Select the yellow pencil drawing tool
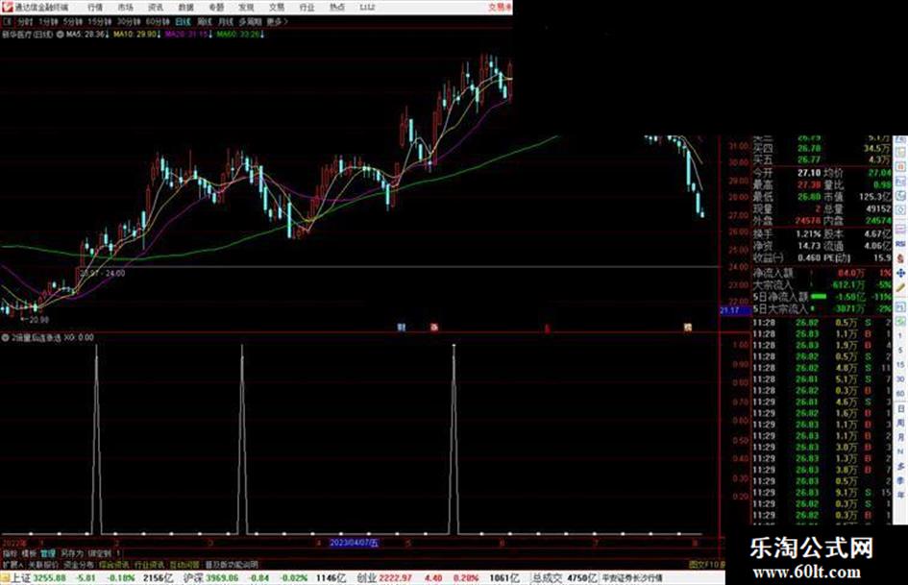 pos(900,288)
